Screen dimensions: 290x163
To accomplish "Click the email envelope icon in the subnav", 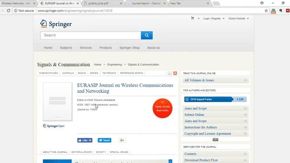I will (x=169, y=73).
